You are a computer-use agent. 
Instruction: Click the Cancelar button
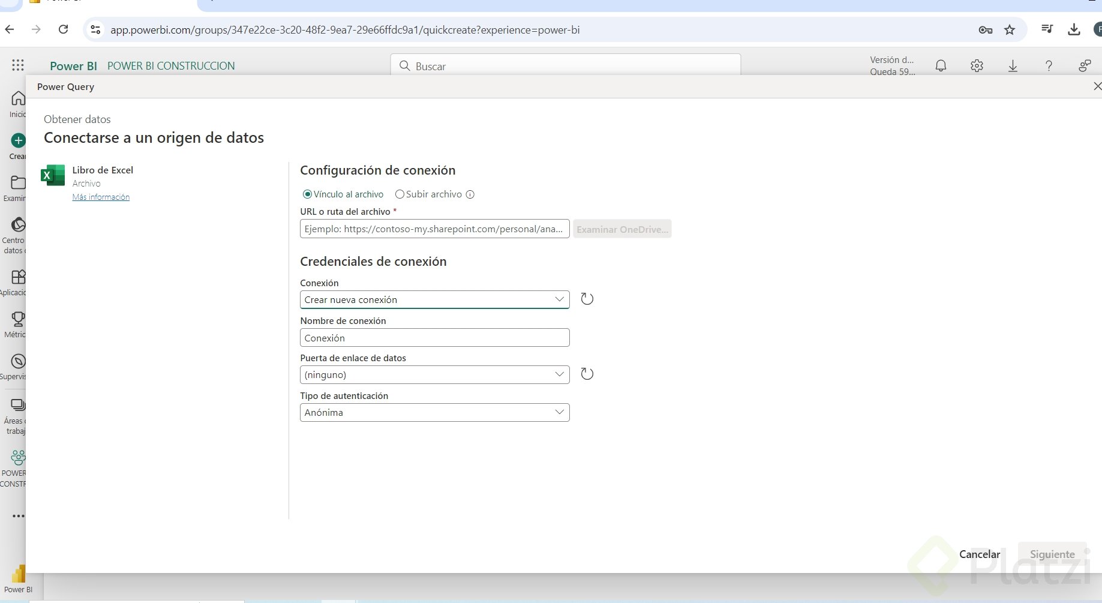(980, 554)
